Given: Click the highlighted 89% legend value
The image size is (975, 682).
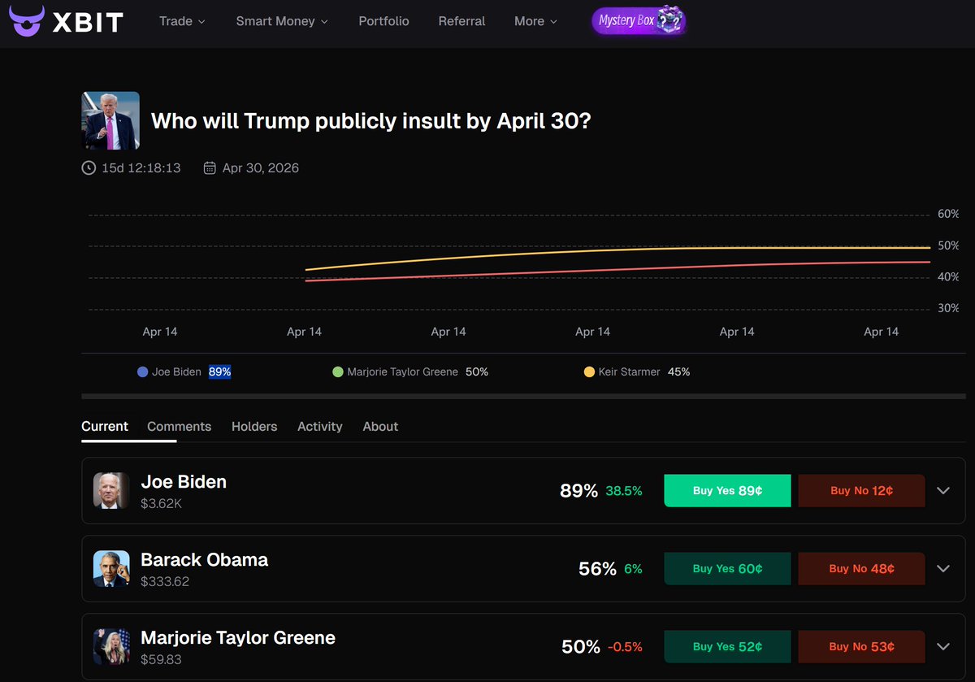Looking at the screenshot, I should pos(219,371).
